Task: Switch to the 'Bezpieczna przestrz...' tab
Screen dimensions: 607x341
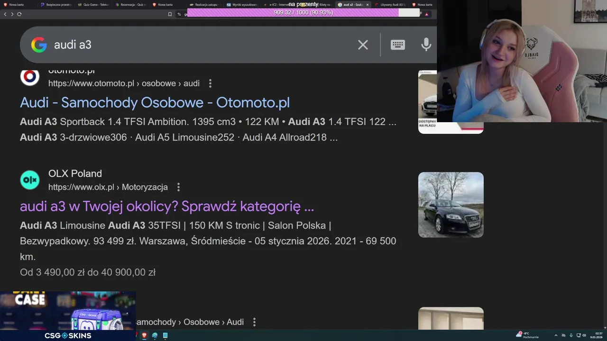Action: point(56,5)
